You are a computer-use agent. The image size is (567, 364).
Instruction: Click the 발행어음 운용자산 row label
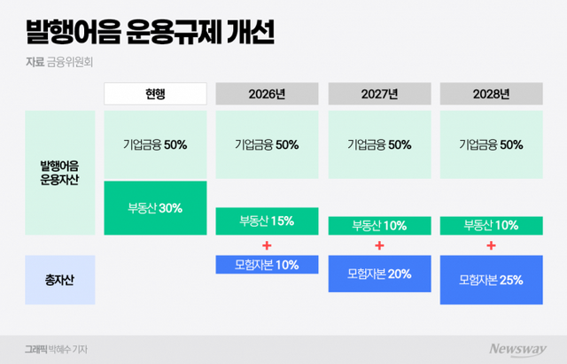pos(61,173)
